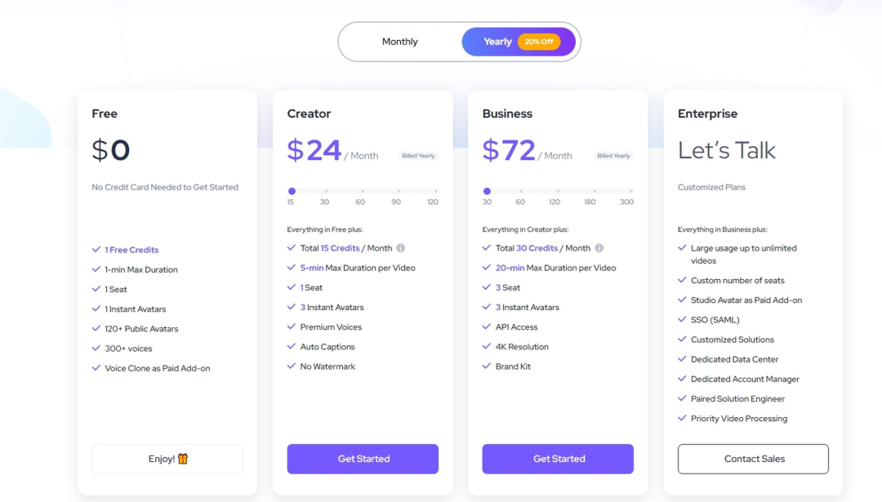882x502 pixels.
Task: Set Creator credits slider to 60
Action: tap(360, 192)
